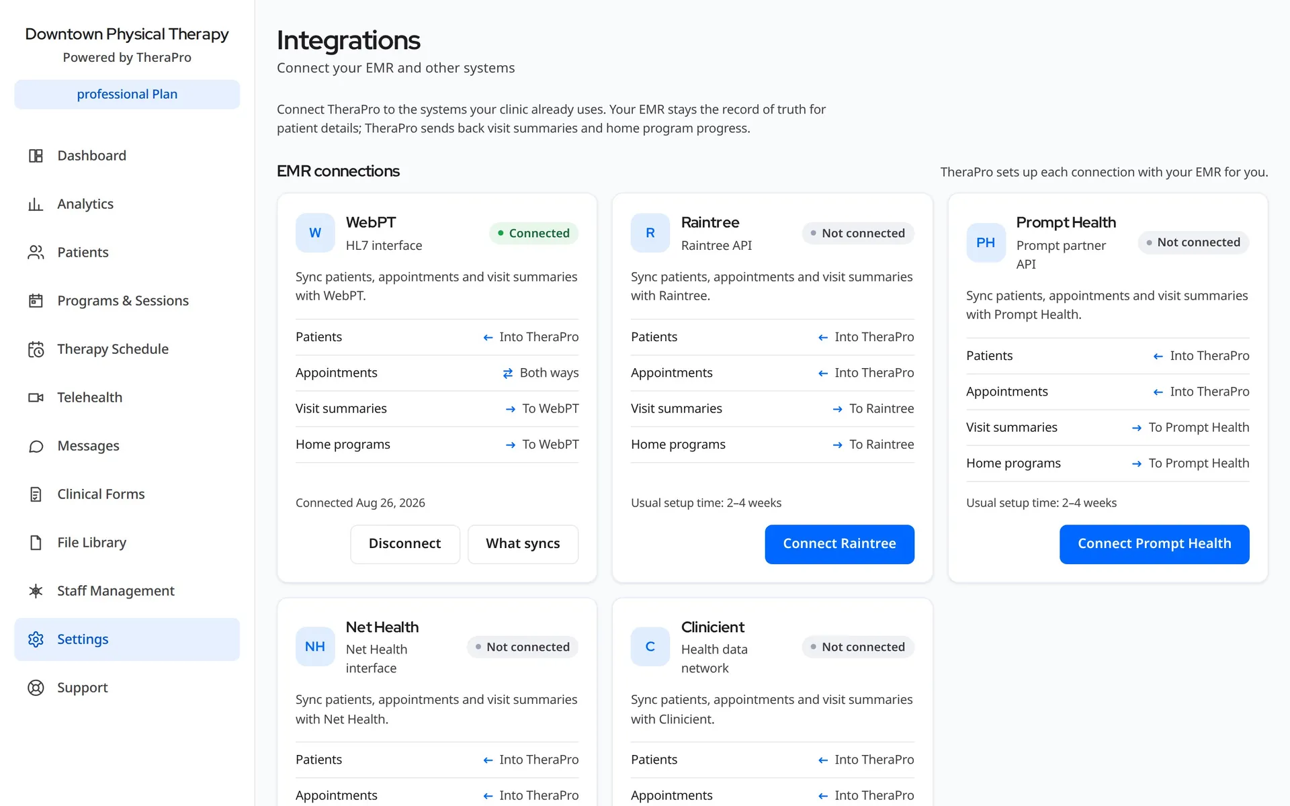Click the Settings gear icon

coord(36,639)
